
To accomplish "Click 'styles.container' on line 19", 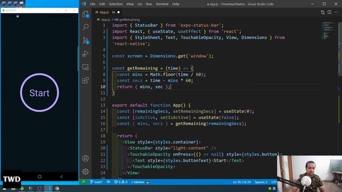I will point(176,142).
